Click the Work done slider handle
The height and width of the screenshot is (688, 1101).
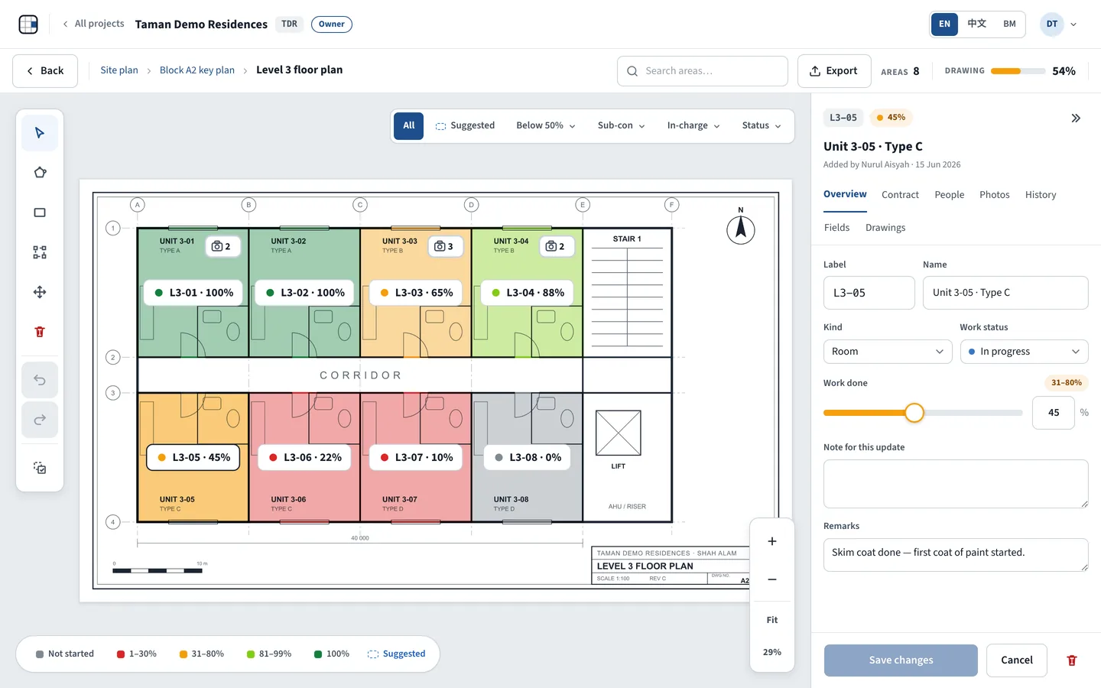click(x=914, y=413)
